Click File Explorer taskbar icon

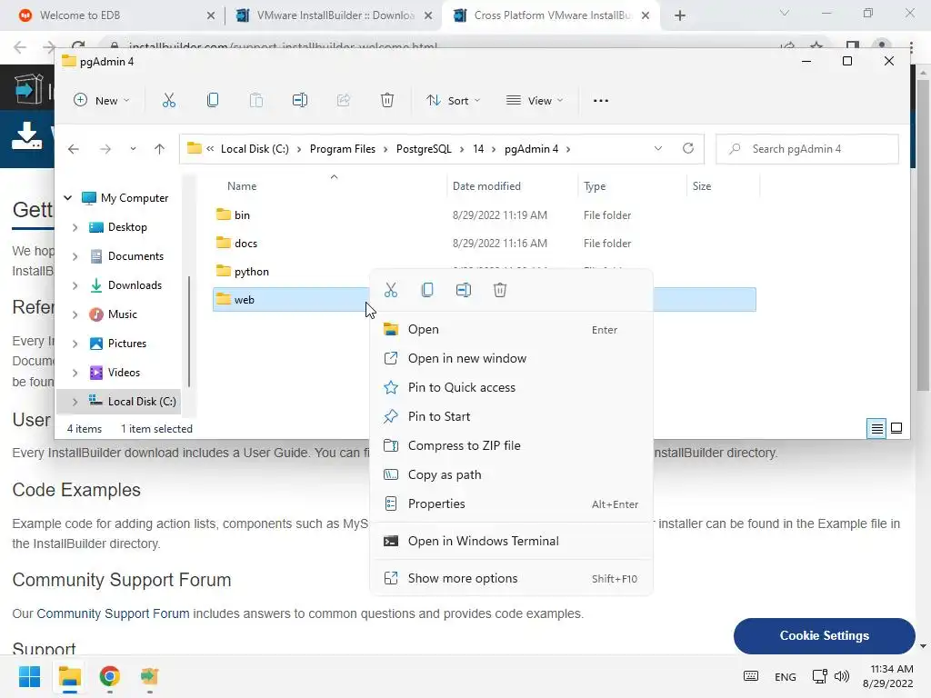pyautogui.click(x=69, y=676)
